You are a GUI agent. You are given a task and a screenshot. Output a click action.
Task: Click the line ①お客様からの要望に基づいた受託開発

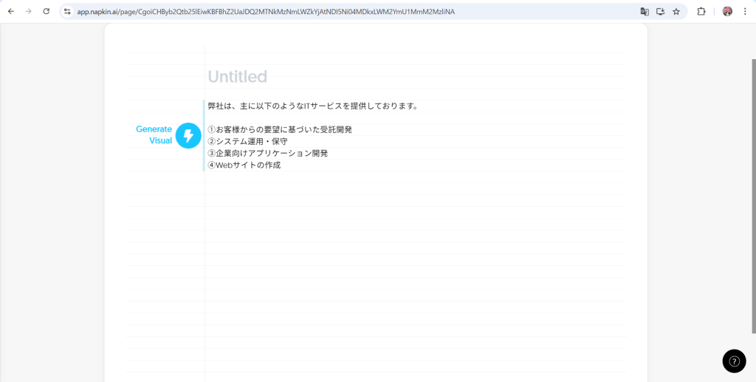click(x=280, y=129)
